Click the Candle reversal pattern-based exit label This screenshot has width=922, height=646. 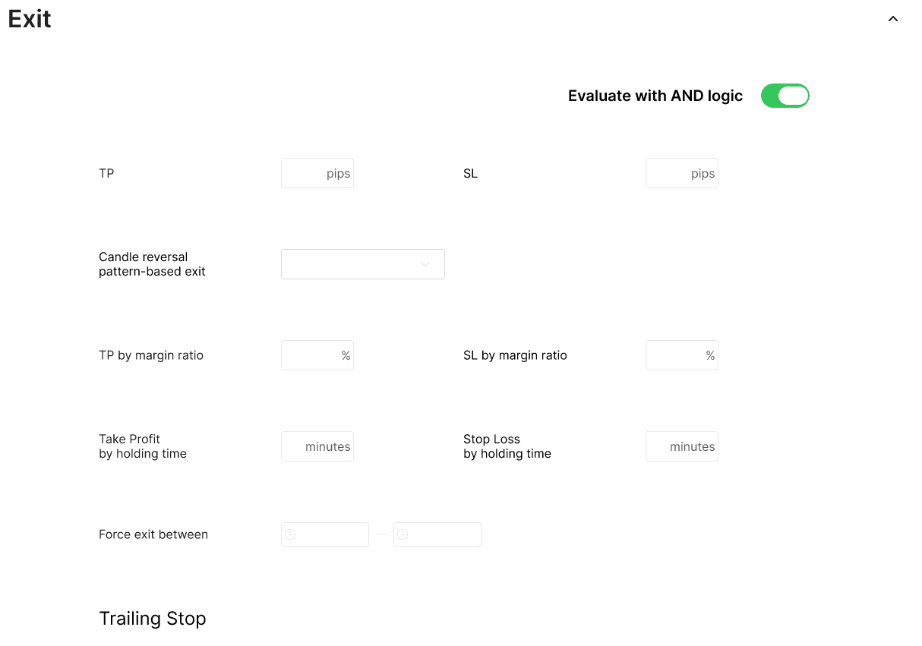[x=152, y=264]
